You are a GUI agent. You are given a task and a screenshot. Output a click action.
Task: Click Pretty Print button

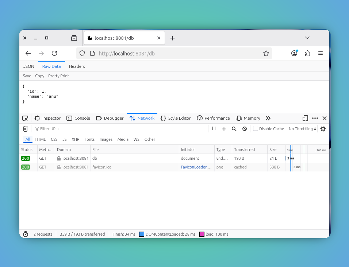(58, 76)
